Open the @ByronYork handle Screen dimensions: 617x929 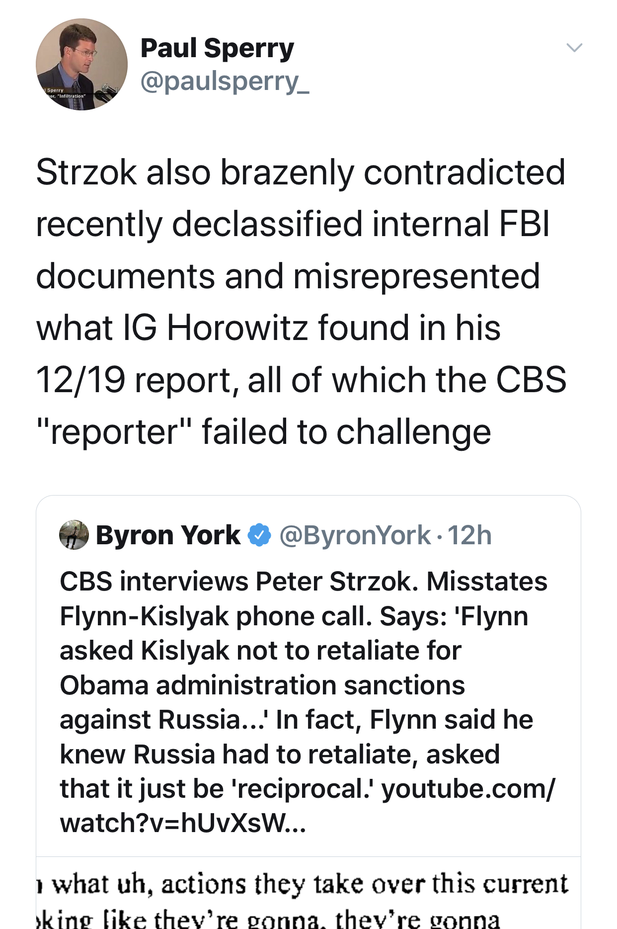coord(355,535)
